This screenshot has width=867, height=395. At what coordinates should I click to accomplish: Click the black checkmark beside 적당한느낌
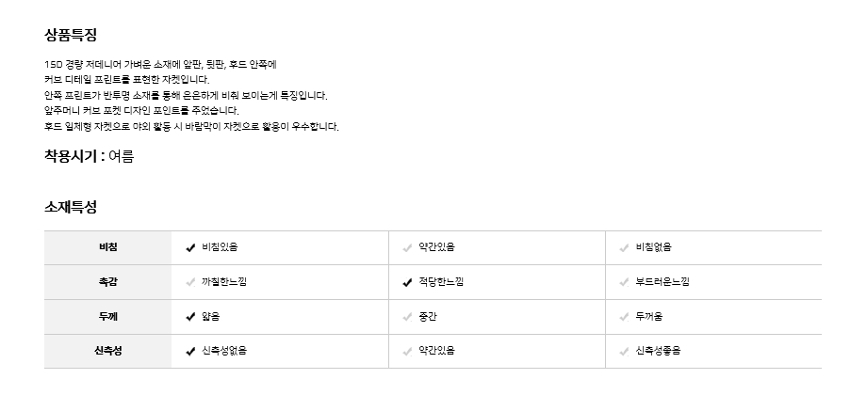[407, 282]
